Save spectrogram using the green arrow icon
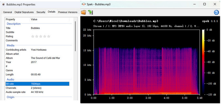Viewport: 221px width, 104px height. pyautogui.click(x=90, y=12)
